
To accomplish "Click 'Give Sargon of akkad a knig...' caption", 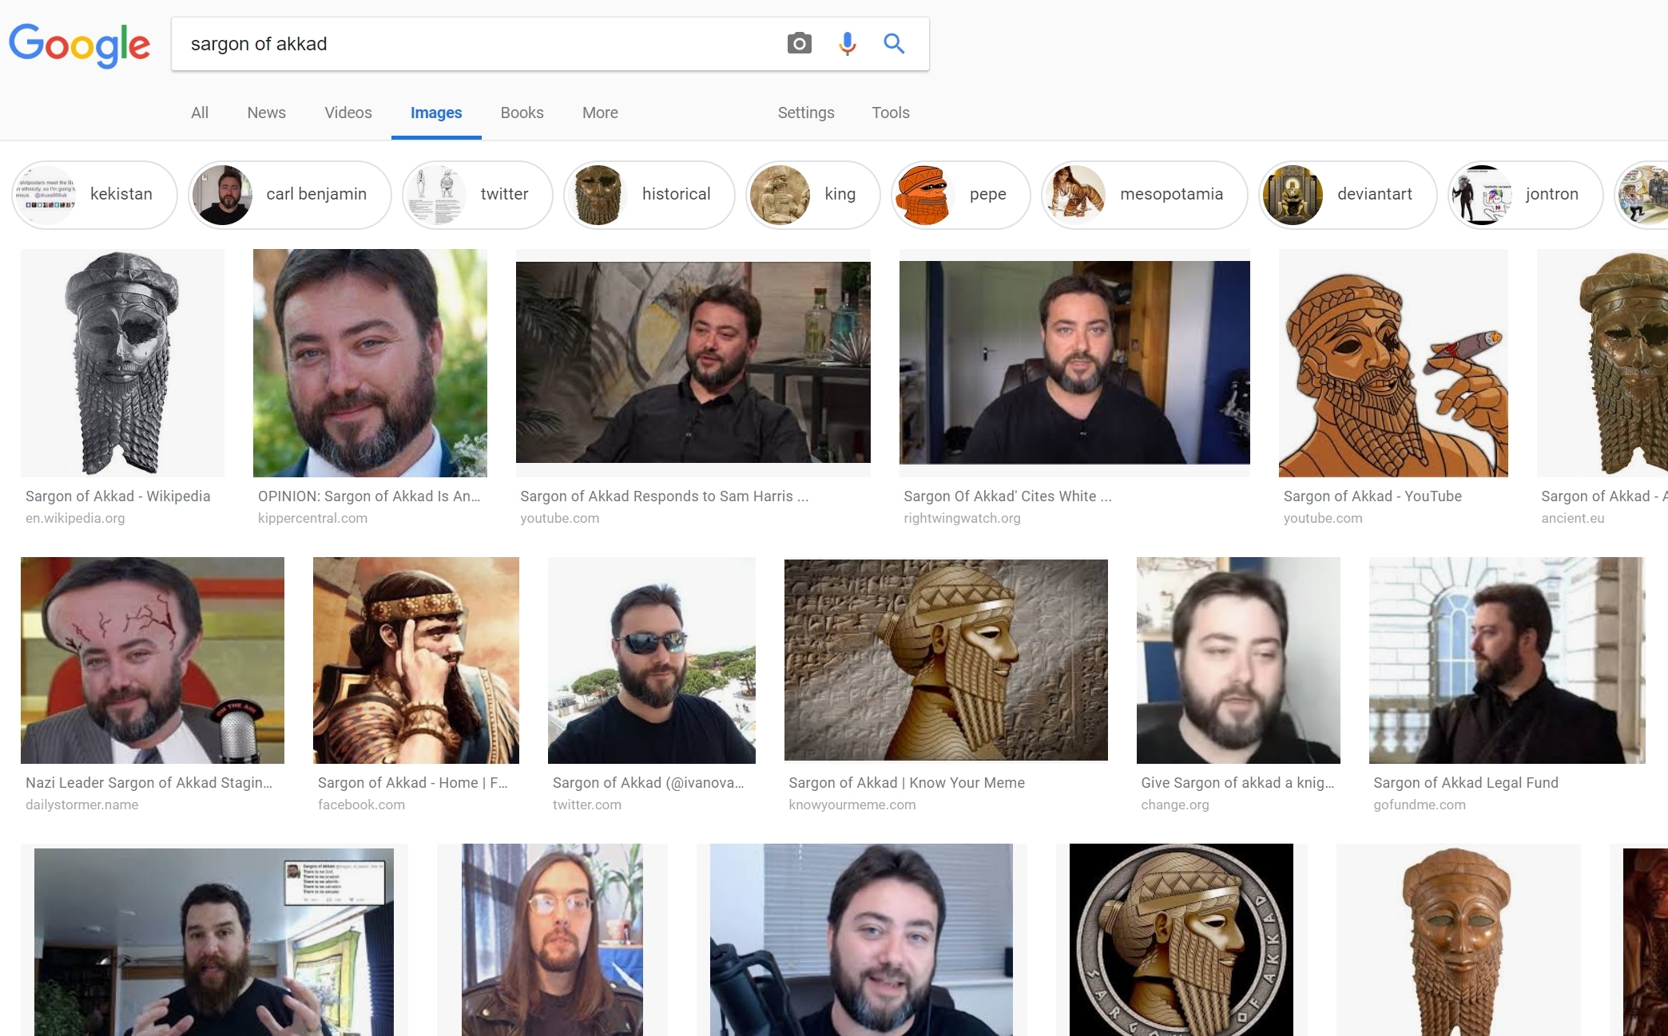I will click(x=1238, y=783).
